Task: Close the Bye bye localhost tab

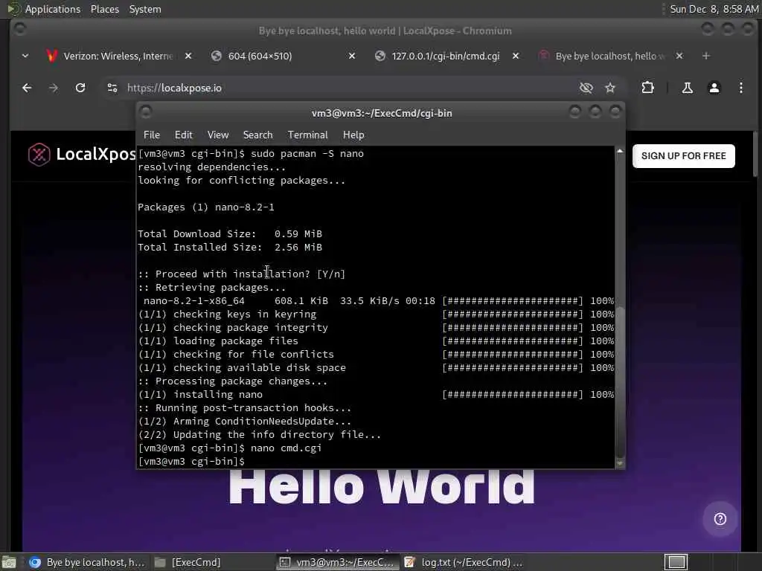Action: pyautogui.click(x=679, y=57)
